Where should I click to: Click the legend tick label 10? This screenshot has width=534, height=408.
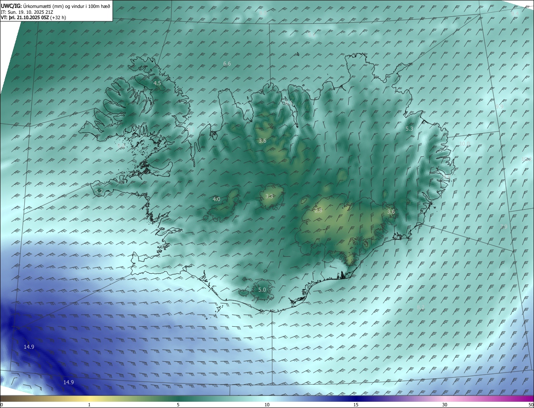tap(267, 405)
